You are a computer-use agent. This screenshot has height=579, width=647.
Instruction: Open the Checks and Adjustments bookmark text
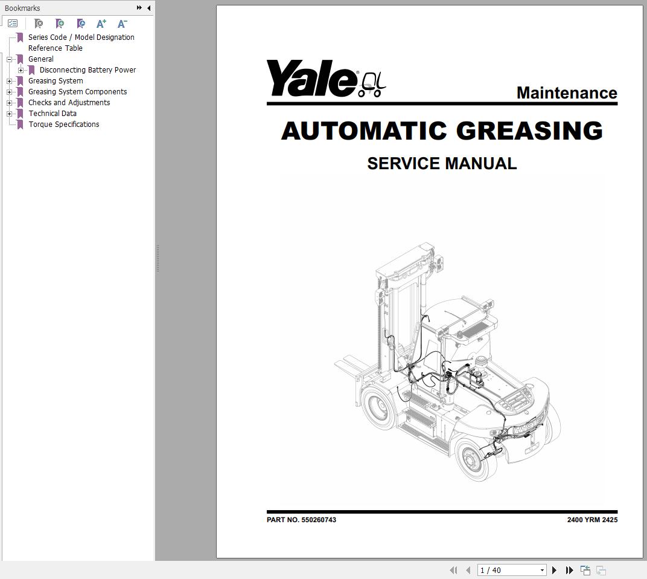69,103
